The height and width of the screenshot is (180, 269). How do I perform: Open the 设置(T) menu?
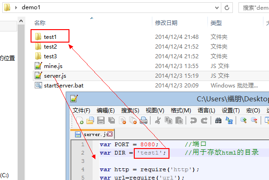[x=231, y=111]
